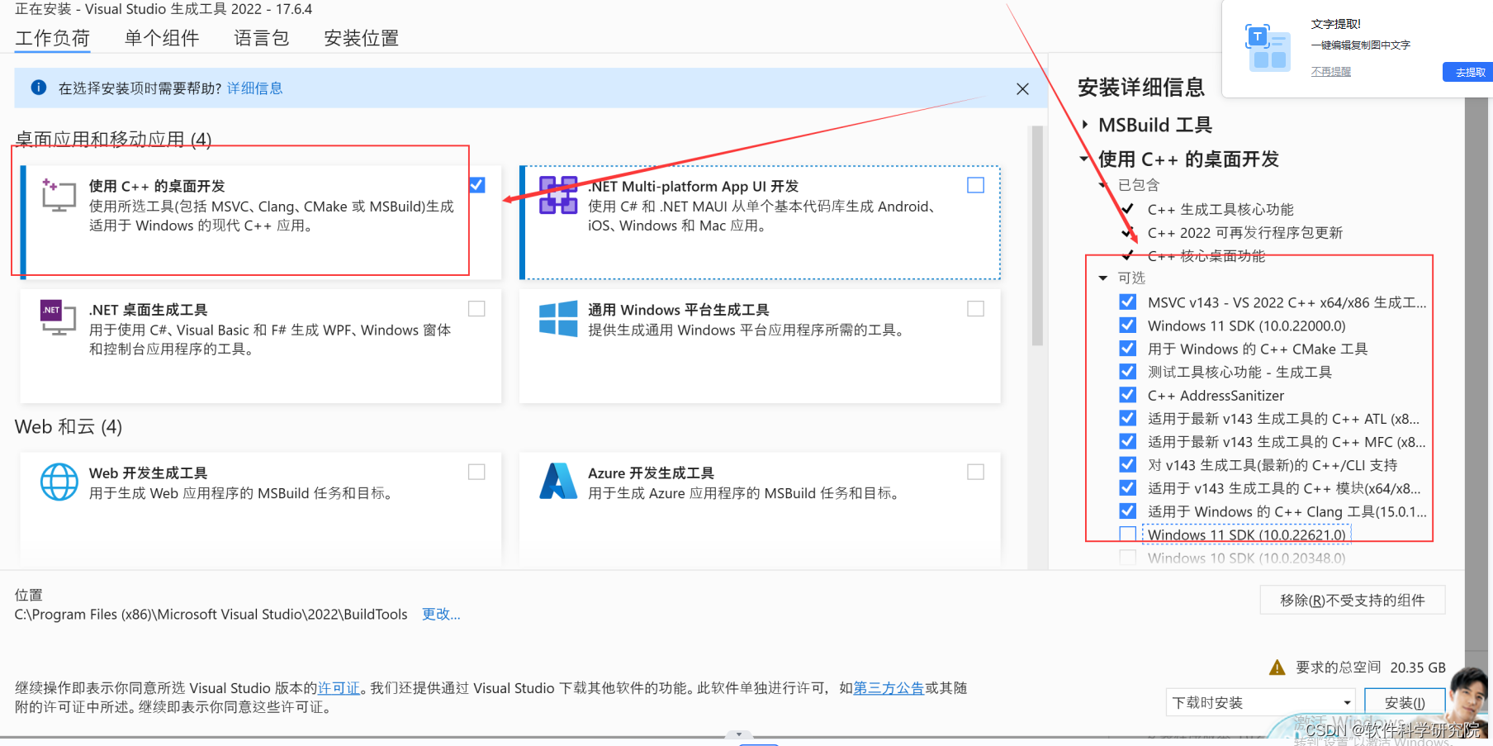Image resolution: width=1493 pixels, height=746 pixels.
Task: Uncheck 适用于 v143 生成工具的 C++ 模块 option
Action: tap(1127, 487)
